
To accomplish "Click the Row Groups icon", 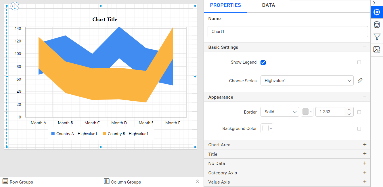I will click(x=5, y=181).
